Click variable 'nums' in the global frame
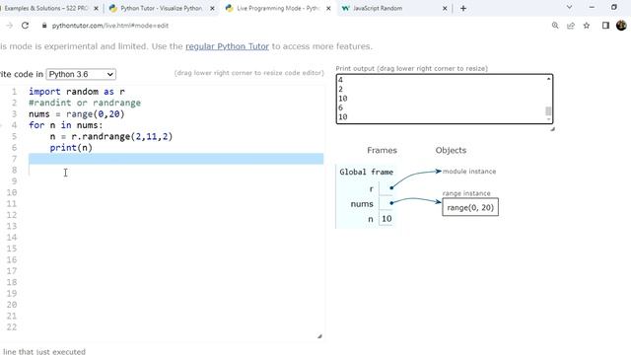The image size is (631, 355). (x=362, y=204)
